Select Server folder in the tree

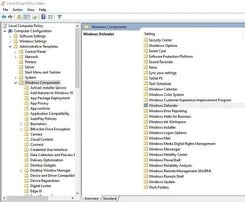click(29, 67)
